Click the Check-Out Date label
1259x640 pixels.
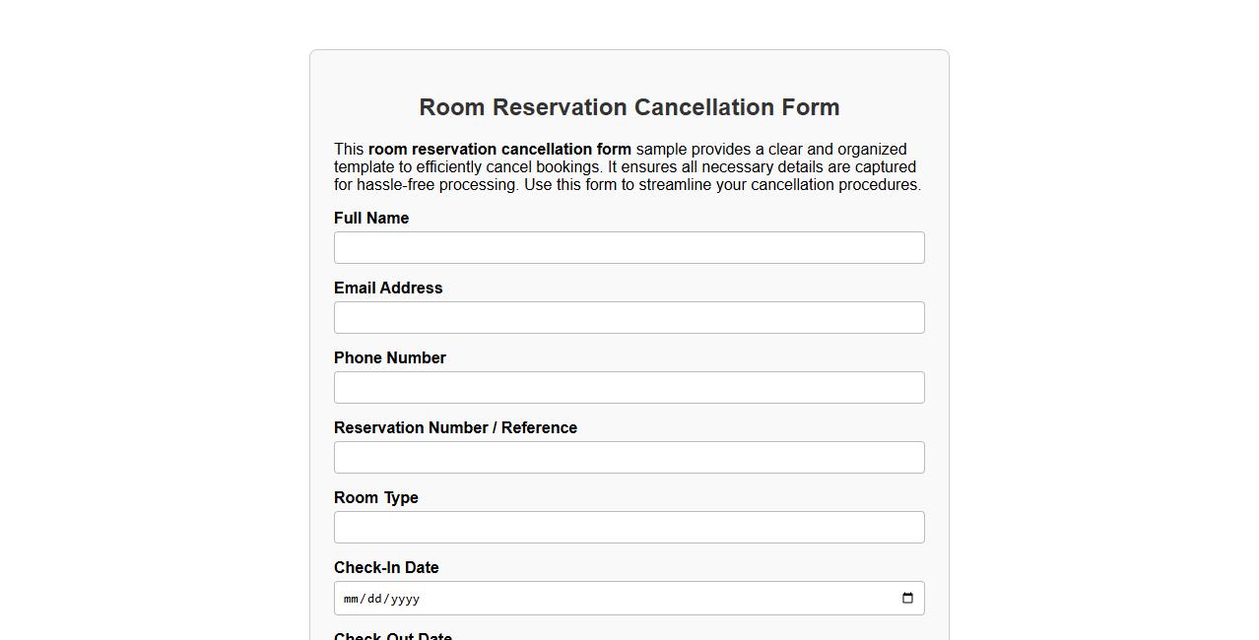(392, 636)
